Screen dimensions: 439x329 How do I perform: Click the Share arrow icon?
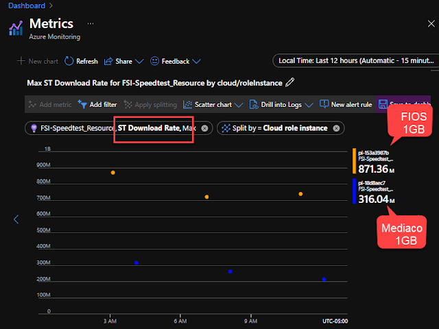point(108,61)
